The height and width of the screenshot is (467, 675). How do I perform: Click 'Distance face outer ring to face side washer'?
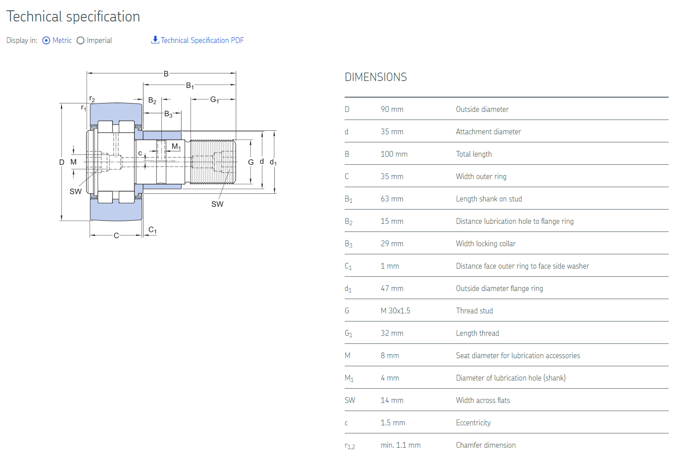tap(522, 266)
